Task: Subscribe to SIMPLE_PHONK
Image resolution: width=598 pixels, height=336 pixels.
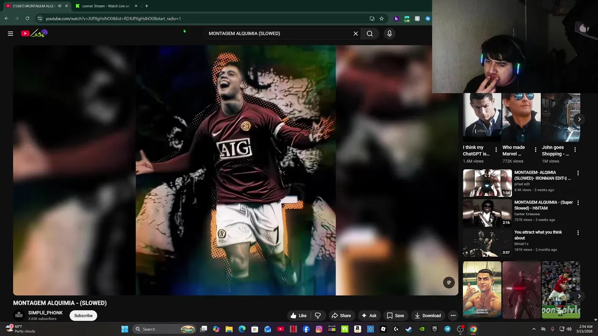Action: coord(83,315)
